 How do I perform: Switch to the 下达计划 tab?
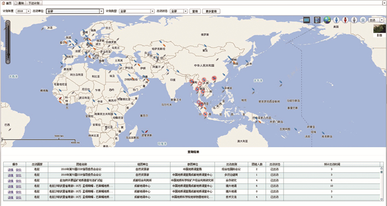click(34, 3)
